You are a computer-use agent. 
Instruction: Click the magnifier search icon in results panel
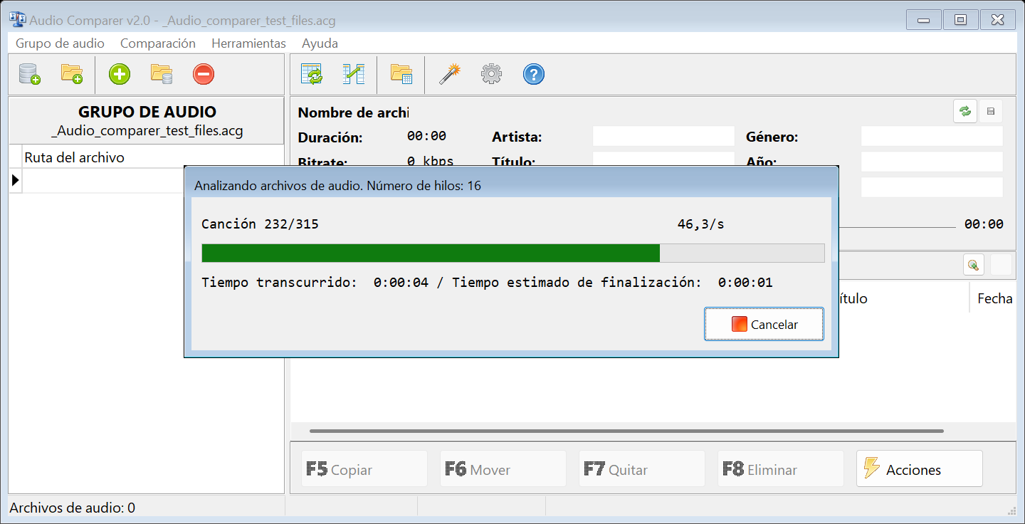pyautogui.click(x=974, y=265)
